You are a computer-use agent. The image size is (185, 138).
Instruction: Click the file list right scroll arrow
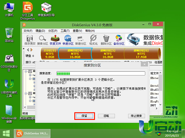coord(157,109)
